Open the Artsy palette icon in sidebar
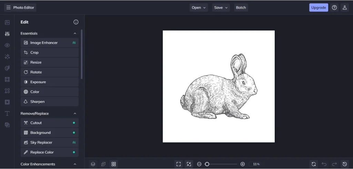 (x=7, y=68)
